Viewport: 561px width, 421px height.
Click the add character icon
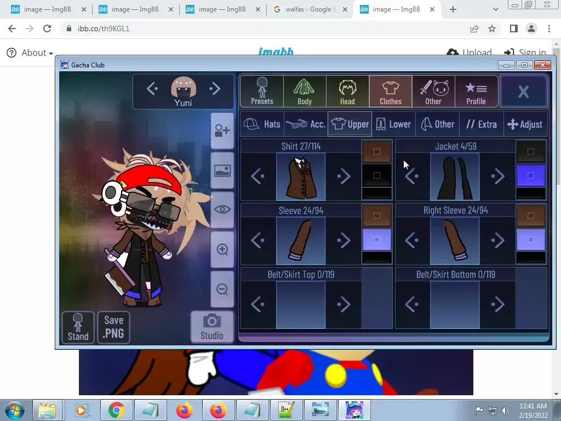222,130
